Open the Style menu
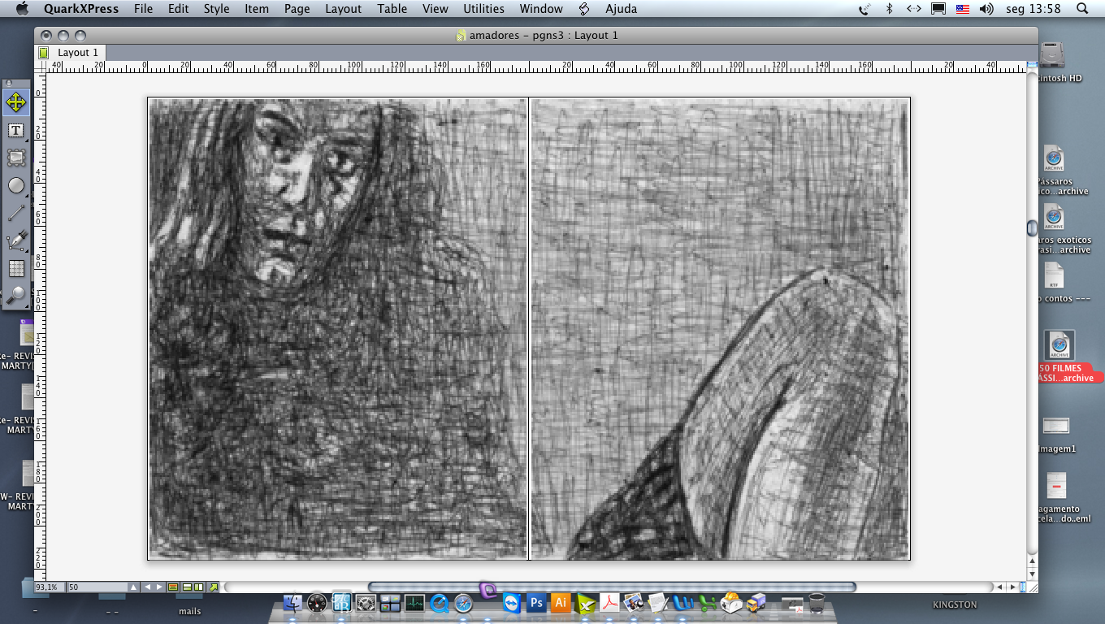 coord(216,9)
